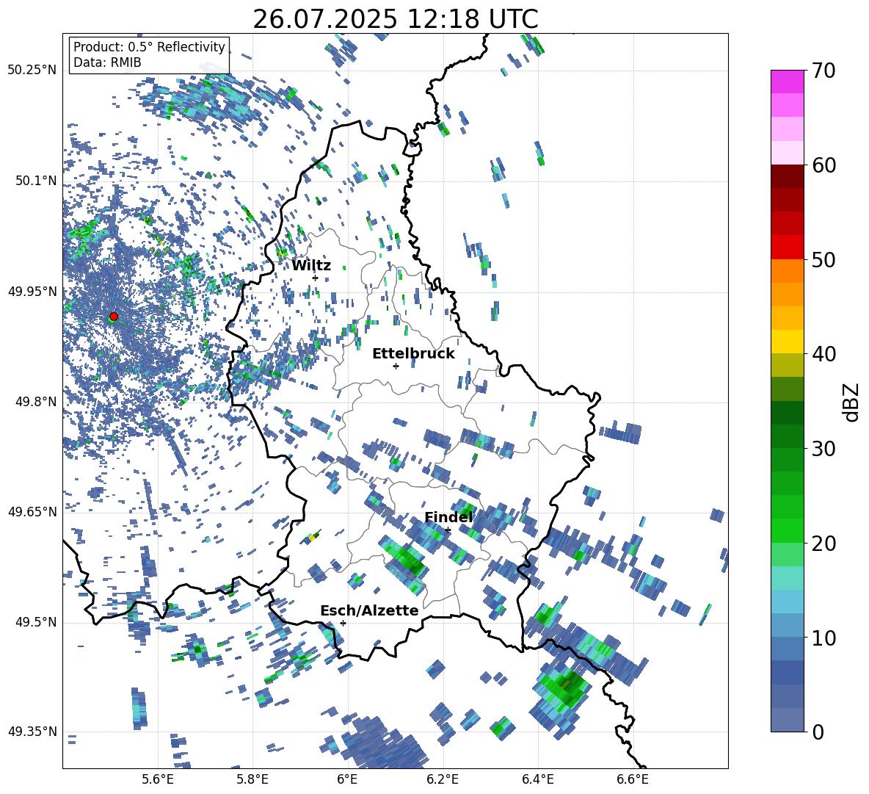Click the Esch/Alzette location cross marker
The height and width of the screenshot is (794, 869).
tap(343, 623)
